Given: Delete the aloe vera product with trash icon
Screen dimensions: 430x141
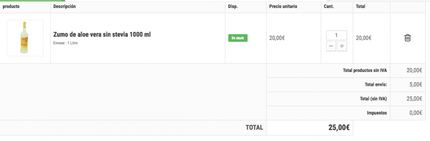Looking at the screenshot, I should point(407,38).
